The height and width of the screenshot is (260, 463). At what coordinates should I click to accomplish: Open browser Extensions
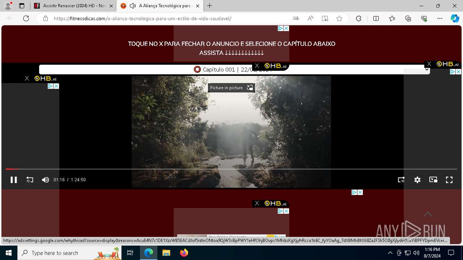tap(358, 18)
